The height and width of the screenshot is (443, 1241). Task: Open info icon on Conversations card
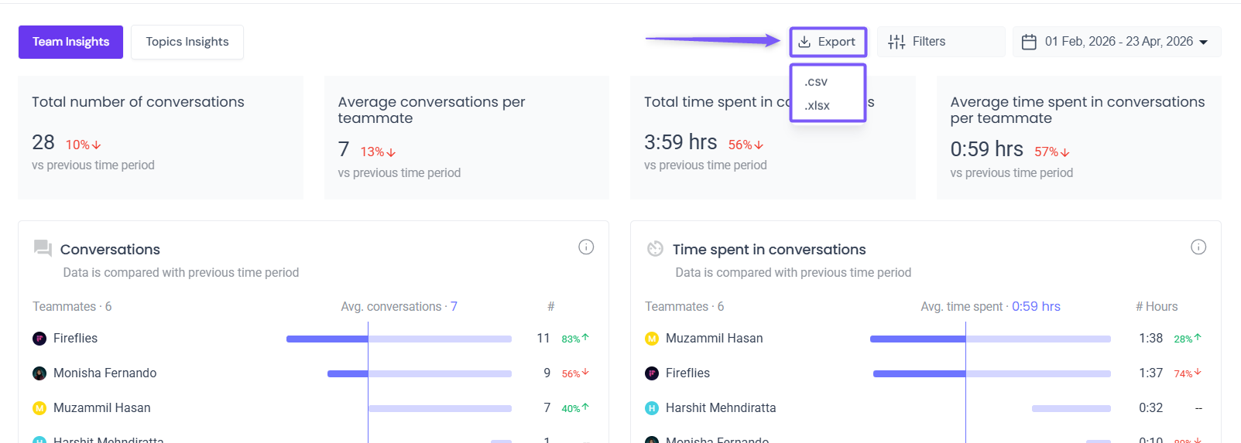(586, 247)
